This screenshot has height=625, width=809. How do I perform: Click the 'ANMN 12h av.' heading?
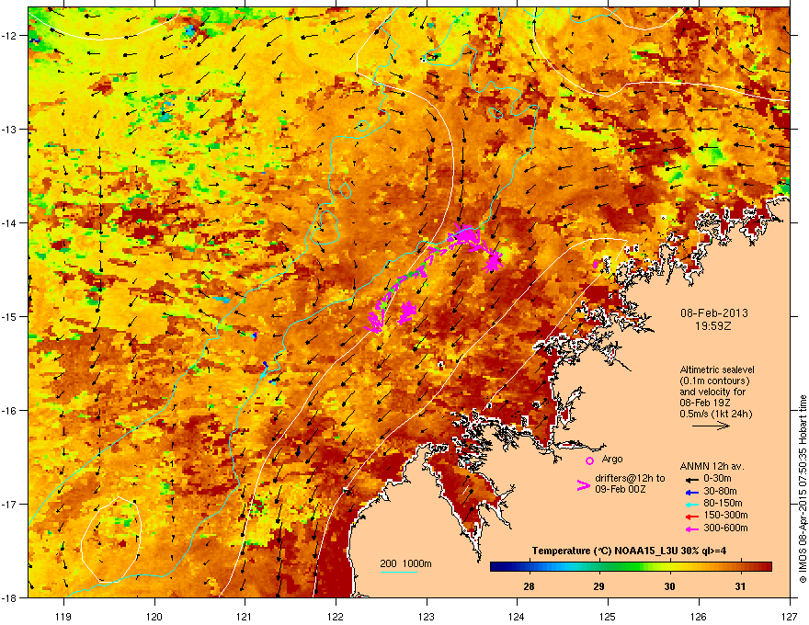coord(712,467)
